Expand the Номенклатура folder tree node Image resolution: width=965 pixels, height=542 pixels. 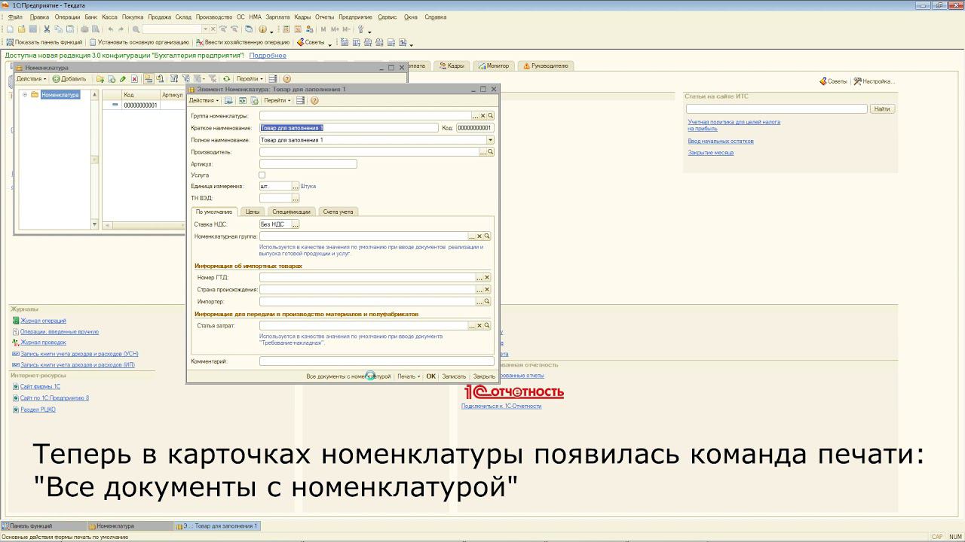(25, 95)
